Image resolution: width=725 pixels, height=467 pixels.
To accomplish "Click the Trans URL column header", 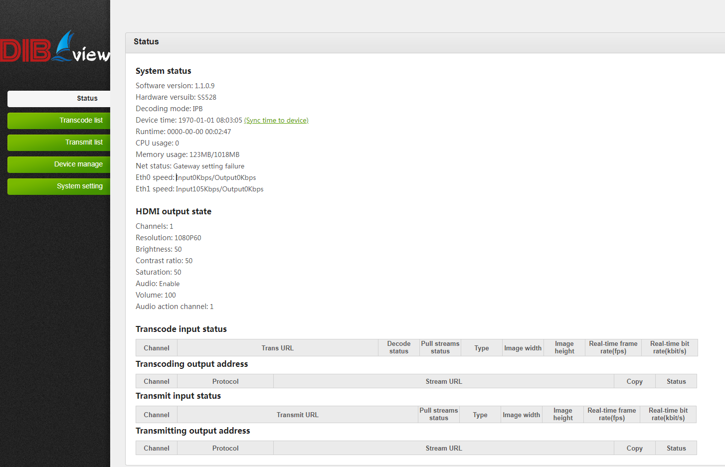I will (x=278, y=348).
